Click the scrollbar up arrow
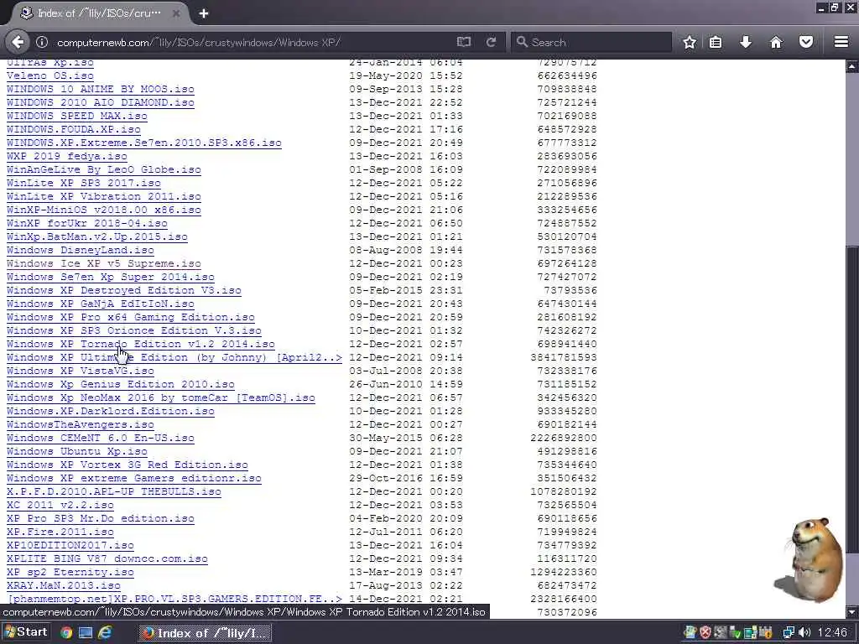This screenshot has height=644, width=859. coord(852,67)
